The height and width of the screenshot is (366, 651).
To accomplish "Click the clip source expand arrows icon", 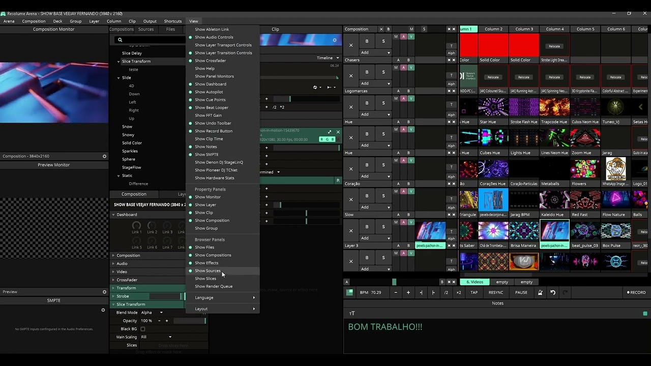I will tap(330, 132).
